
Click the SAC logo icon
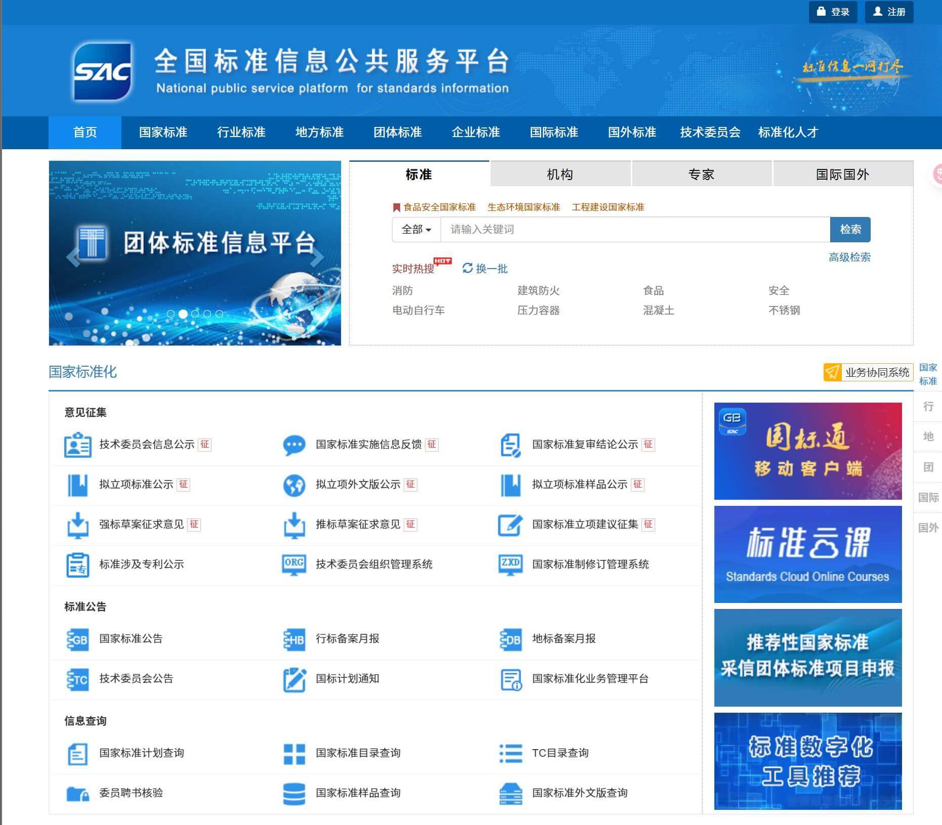[x=103, y=71]
